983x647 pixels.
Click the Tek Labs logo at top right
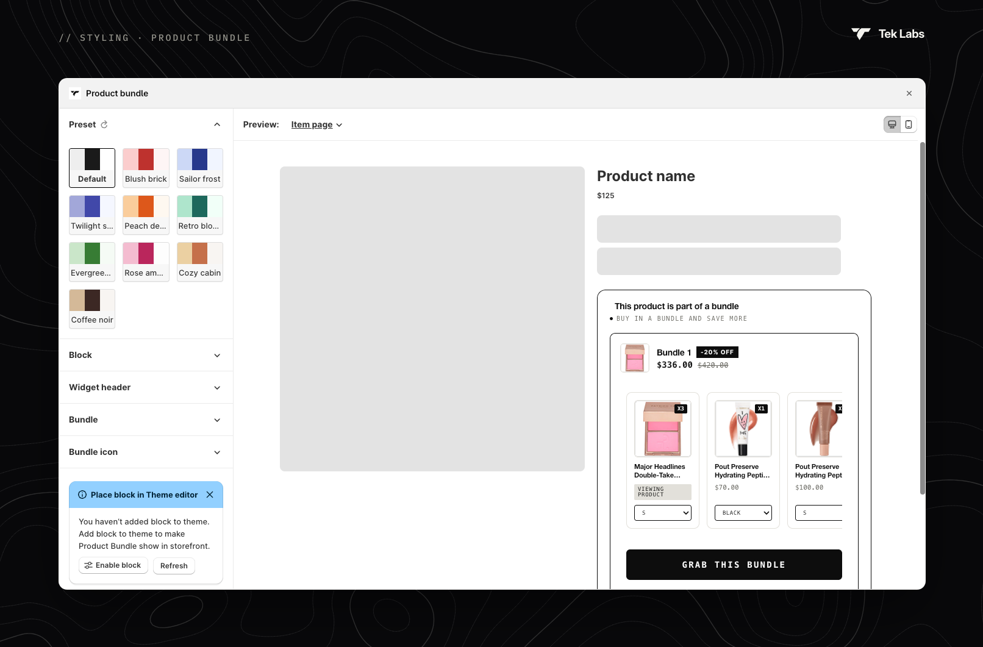(x=888, y=34)
